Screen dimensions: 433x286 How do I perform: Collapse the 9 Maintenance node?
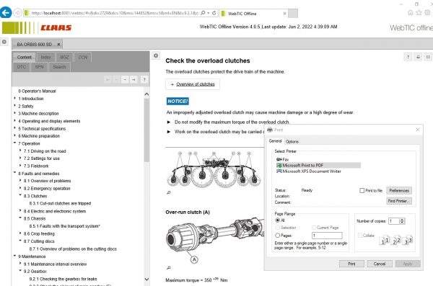[x=15, y=256]
